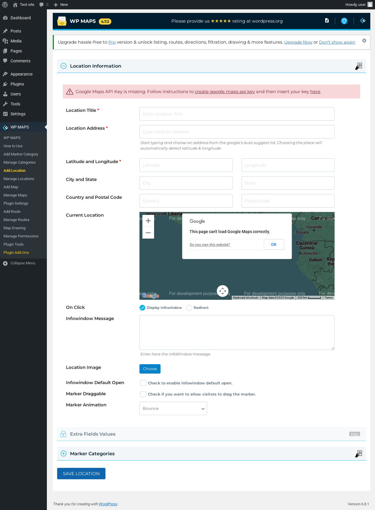Image resolution: width=375 pixels, height=510 pixels.
Task: Open create google maps api key link
Action: pos(225,92)
